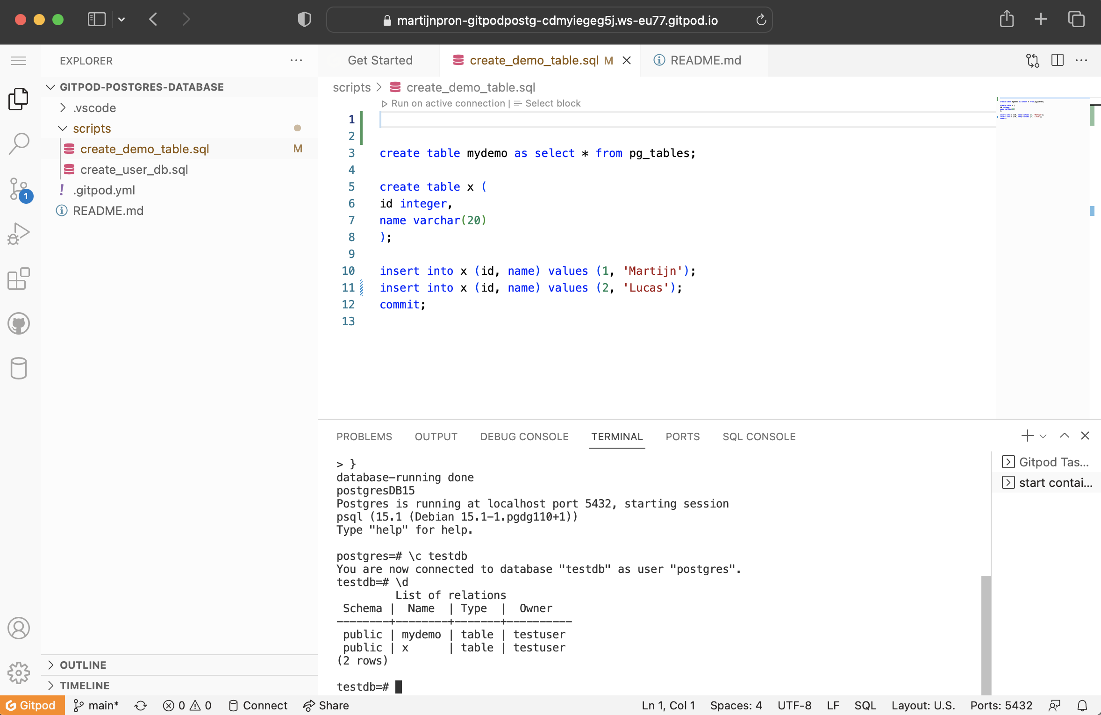Open the Source Control view in activity bar

pos(19,189)
